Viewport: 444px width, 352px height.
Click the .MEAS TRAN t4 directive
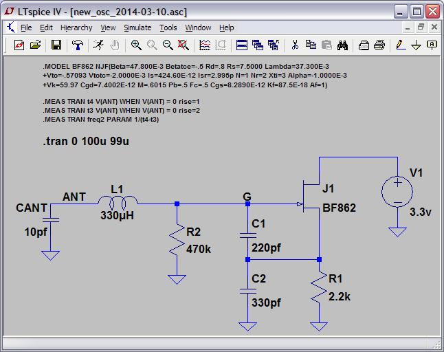[121, 101]
